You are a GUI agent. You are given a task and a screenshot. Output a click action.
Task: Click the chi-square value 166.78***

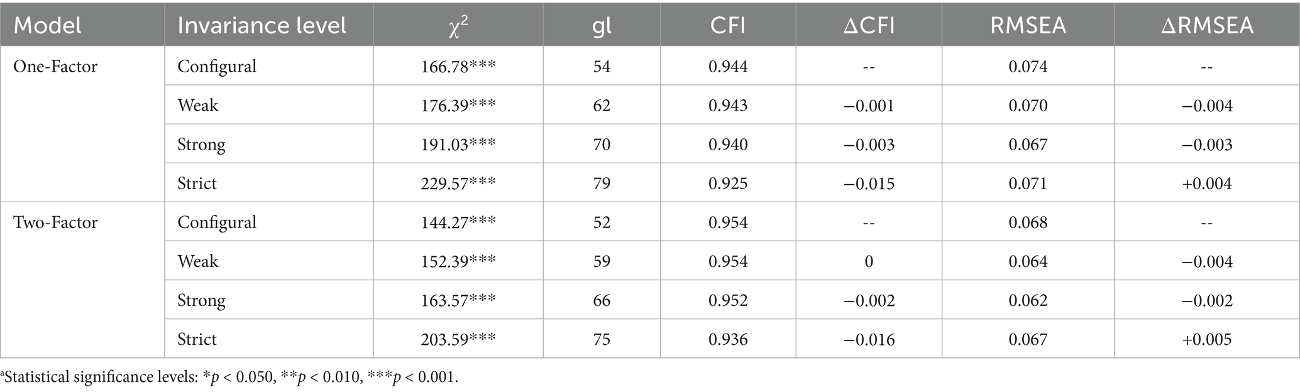click(x=458, y=67)
